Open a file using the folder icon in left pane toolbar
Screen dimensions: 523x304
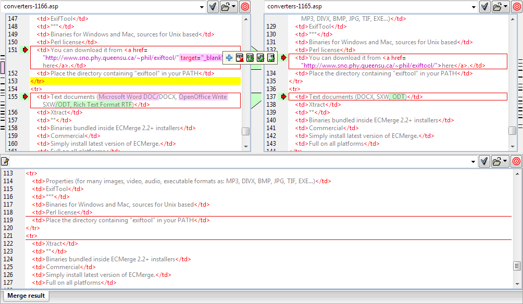(x=225, y=7)
